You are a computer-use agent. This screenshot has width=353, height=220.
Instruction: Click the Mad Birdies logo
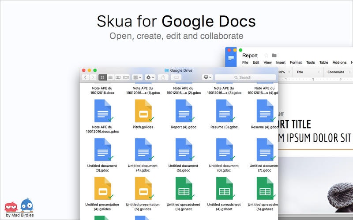pos(19,208)
